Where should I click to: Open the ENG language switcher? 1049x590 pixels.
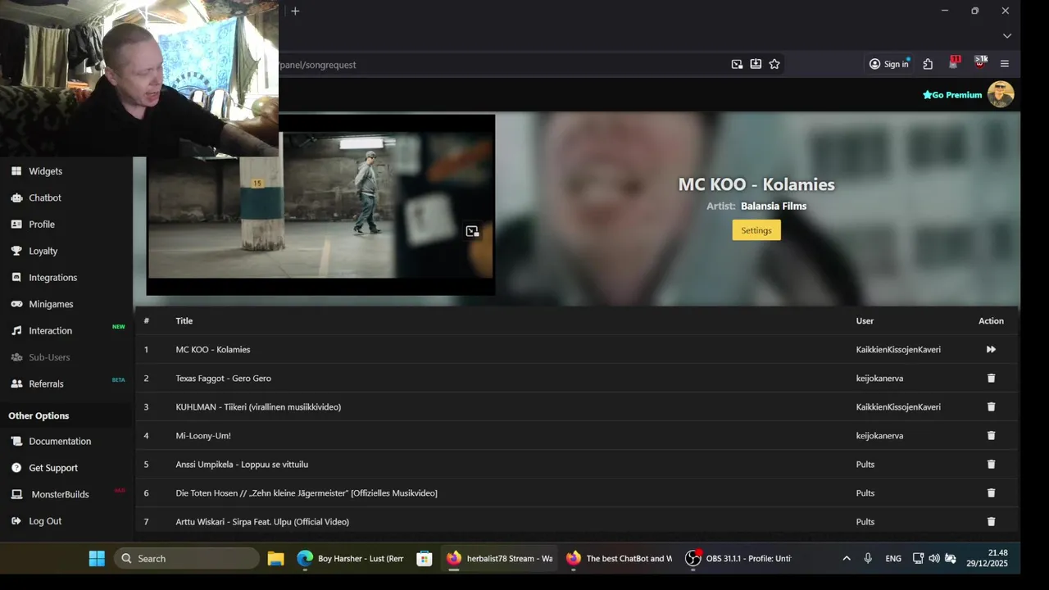coord(893,559)
